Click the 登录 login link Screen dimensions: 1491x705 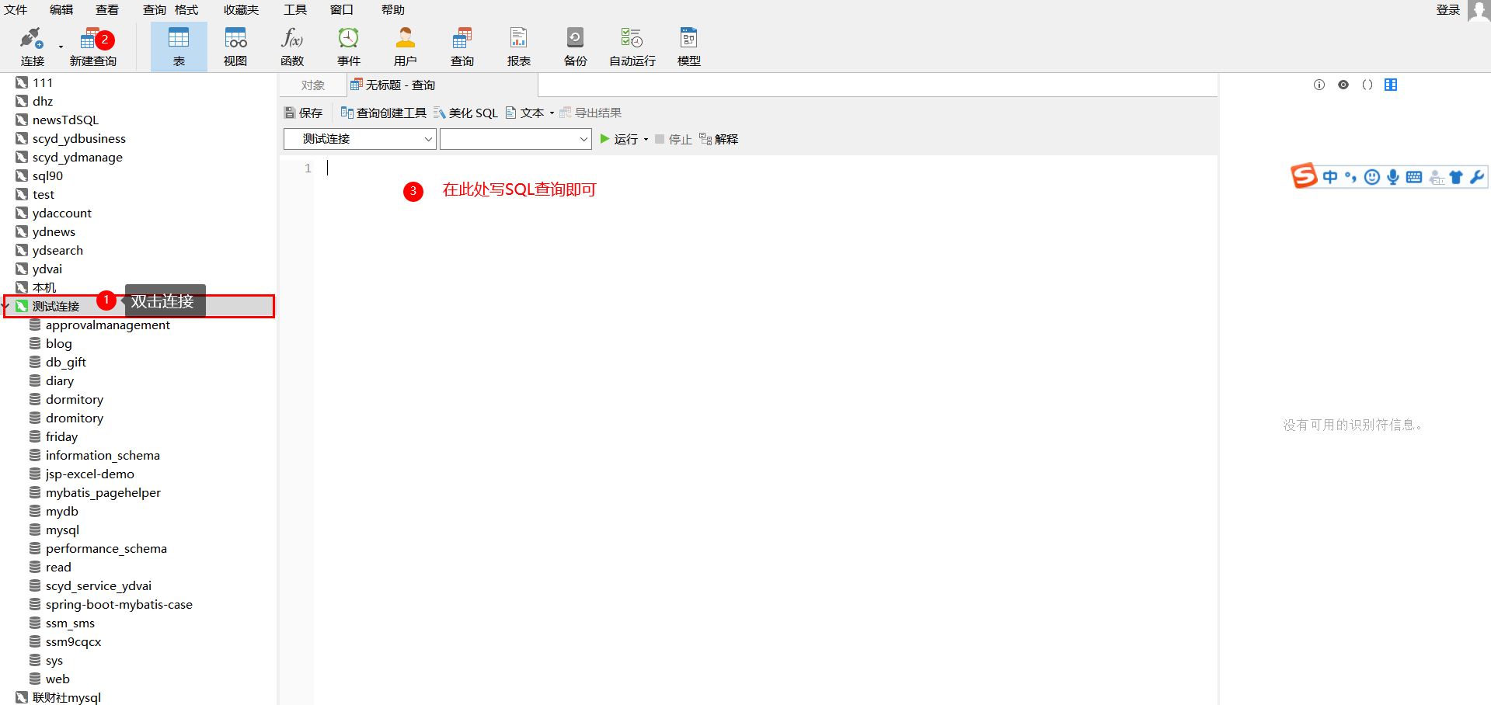point(1448,10)
